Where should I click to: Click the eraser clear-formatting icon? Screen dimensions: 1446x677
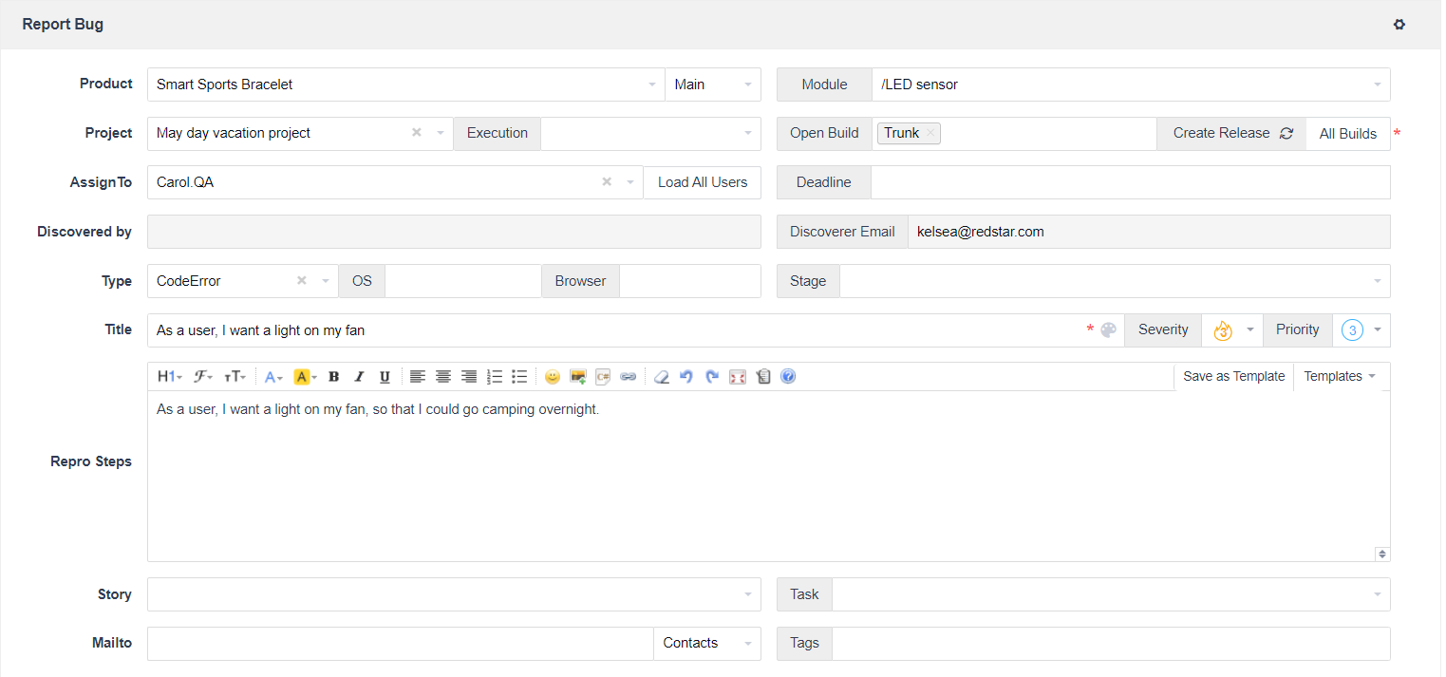[662, 377]
